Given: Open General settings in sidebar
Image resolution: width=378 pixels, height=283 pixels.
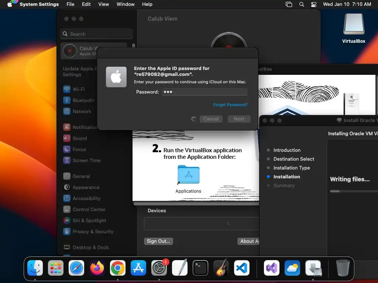Looking at the screenshot, I should pyautogui.click(x=76, y=177).
